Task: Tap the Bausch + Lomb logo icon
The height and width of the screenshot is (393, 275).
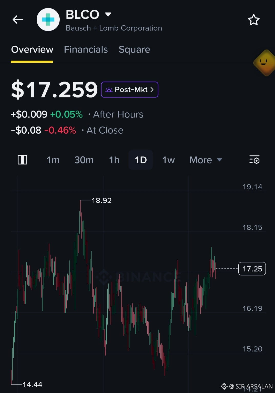Action: pyautogui.click(x=48, y=19)
